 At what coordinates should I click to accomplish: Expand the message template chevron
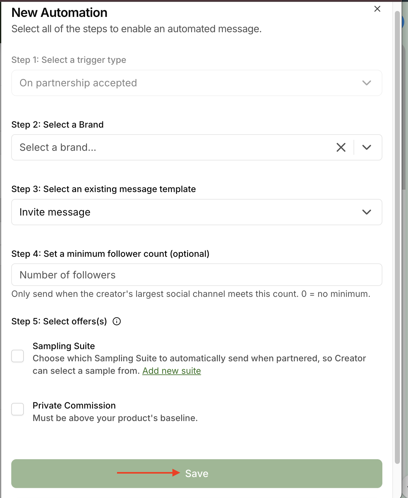[x=367, y=212]
